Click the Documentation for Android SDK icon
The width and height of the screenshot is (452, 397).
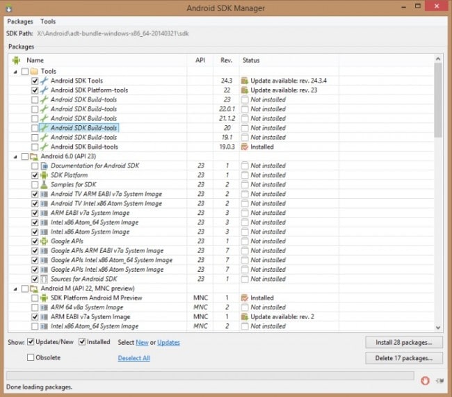pos(44,165)
